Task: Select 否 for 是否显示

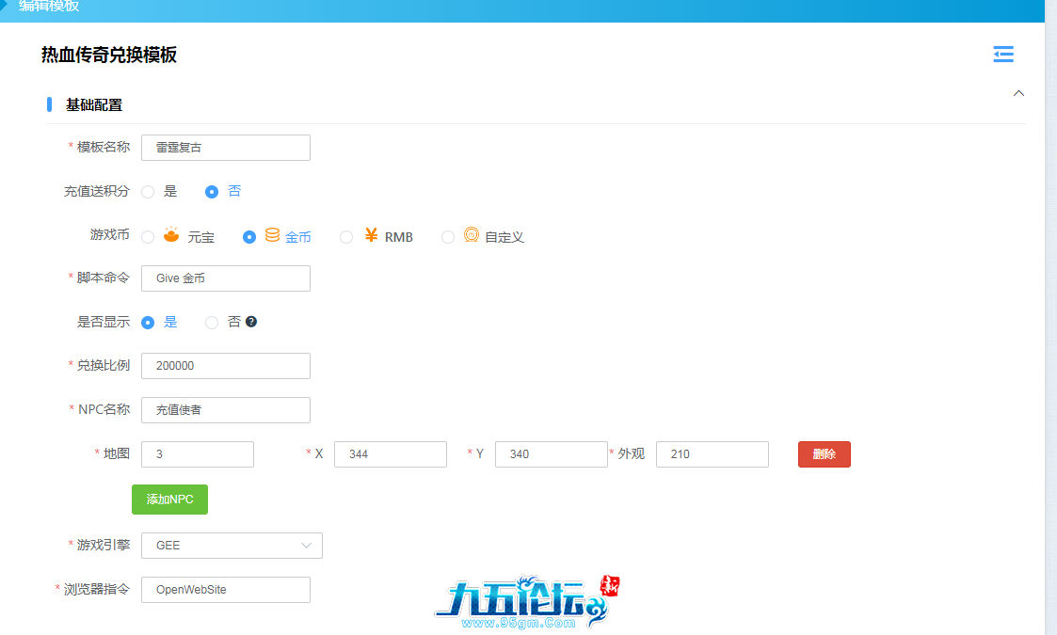Action: pyautogui.click(x=212, y=323)
